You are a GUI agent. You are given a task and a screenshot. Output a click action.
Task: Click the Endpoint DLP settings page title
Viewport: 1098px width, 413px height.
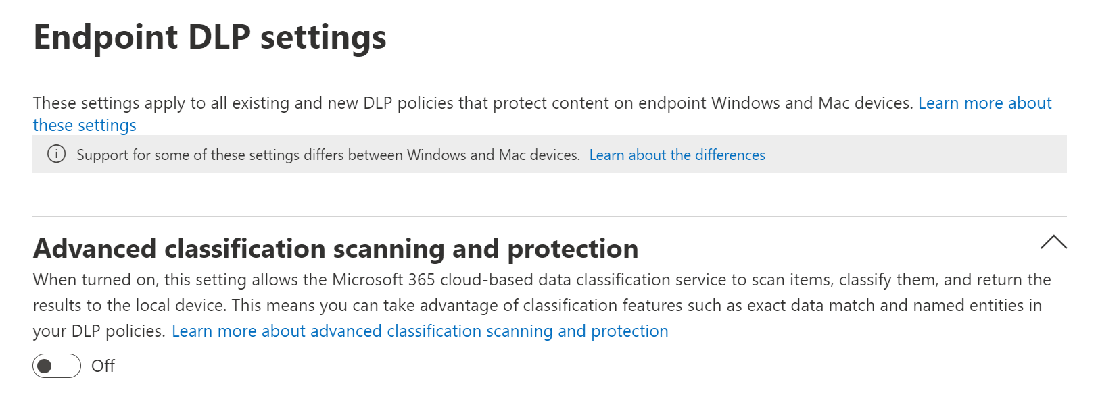click(210, 37)
